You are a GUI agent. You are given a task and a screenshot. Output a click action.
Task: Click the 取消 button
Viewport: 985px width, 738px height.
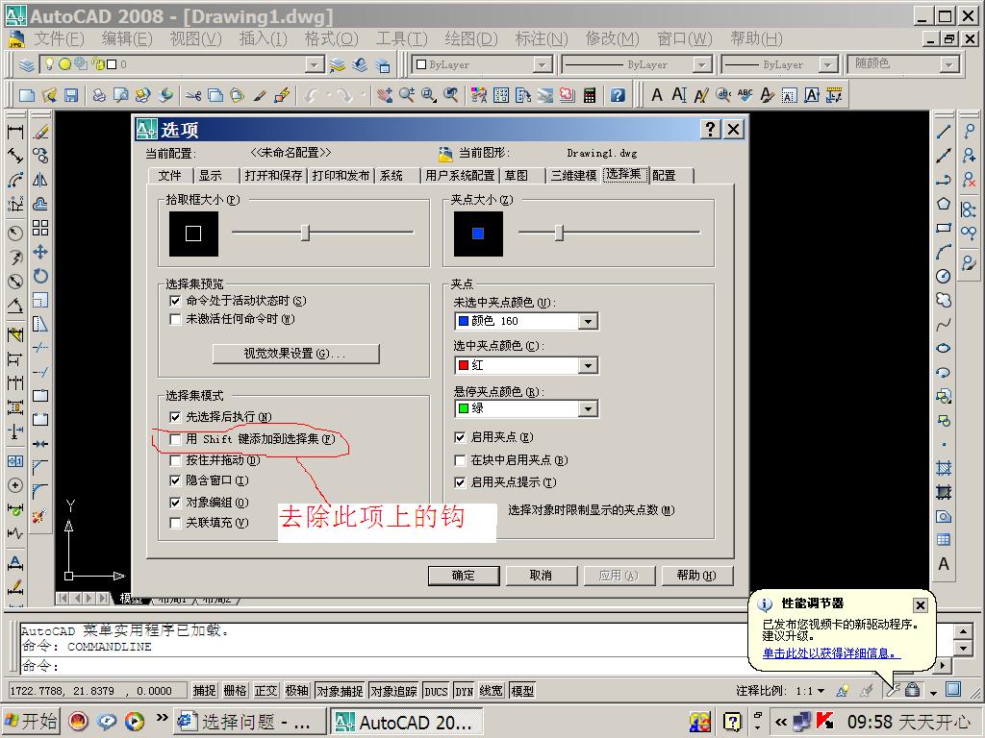point(541,576)
